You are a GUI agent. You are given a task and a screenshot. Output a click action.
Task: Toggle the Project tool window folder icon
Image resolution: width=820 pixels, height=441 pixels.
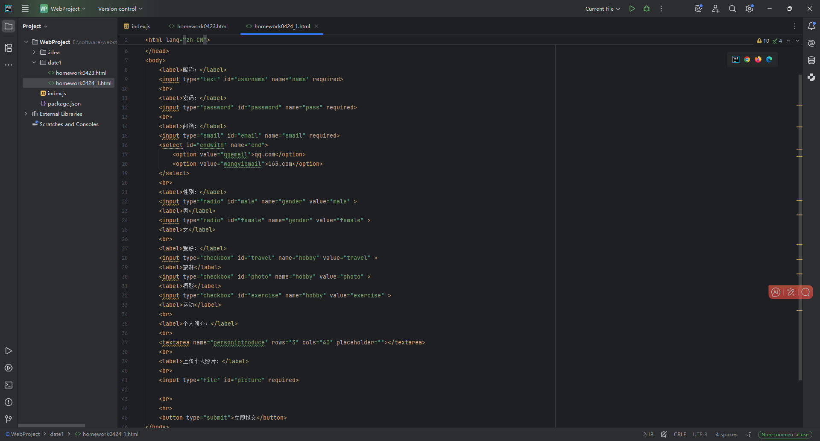[x=9, y=26]
